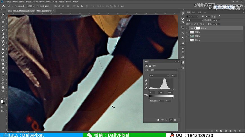The height and width of the screenshot is (137, 245).
Task: Click the clip to layer icon
Action: 158,120
